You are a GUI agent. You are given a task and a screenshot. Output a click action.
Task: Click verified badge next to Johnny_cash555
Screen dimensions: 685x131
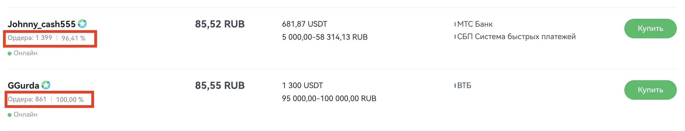82,24
